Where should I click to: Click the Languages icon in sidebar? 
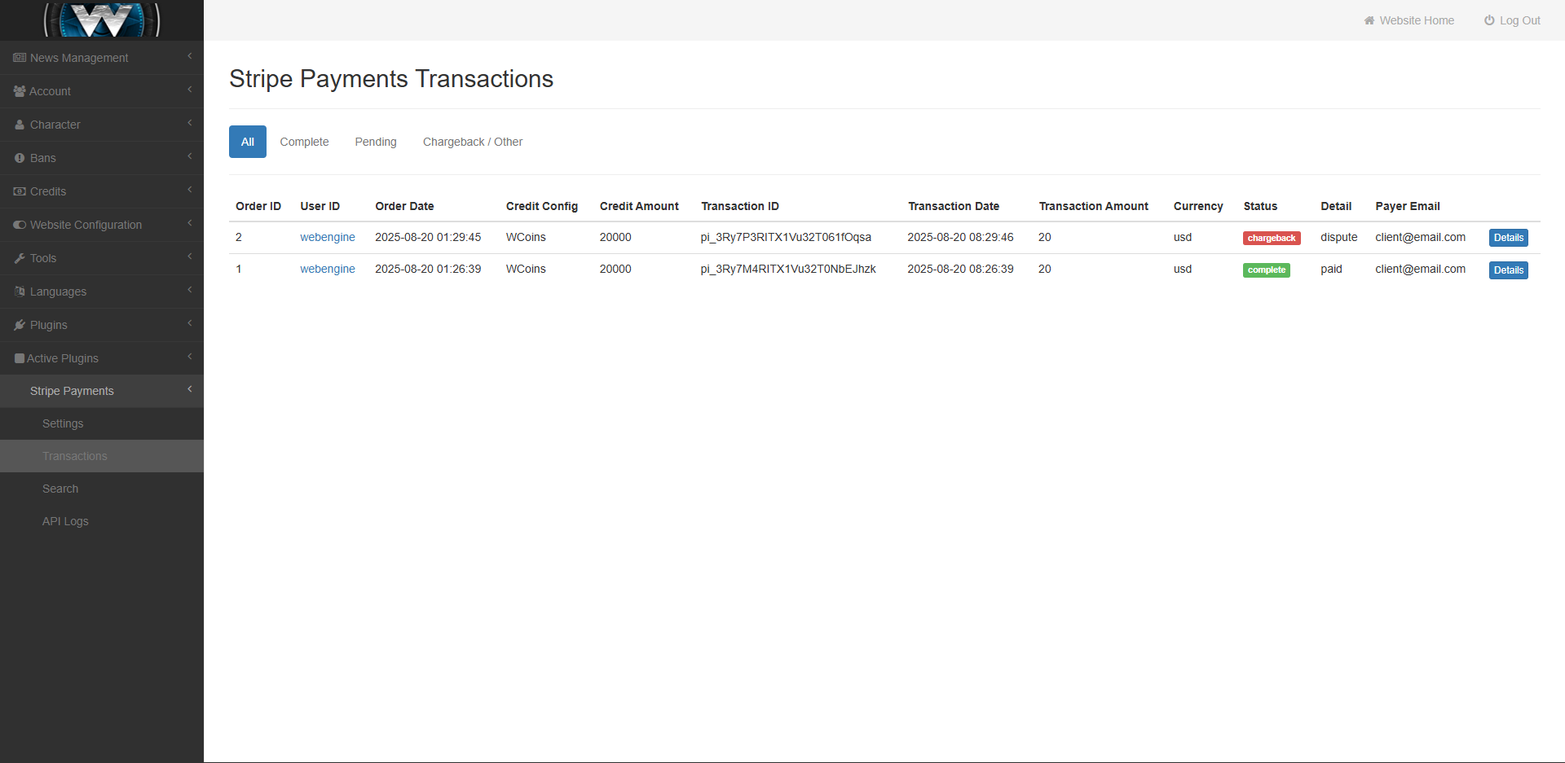[x=20, y=292]
